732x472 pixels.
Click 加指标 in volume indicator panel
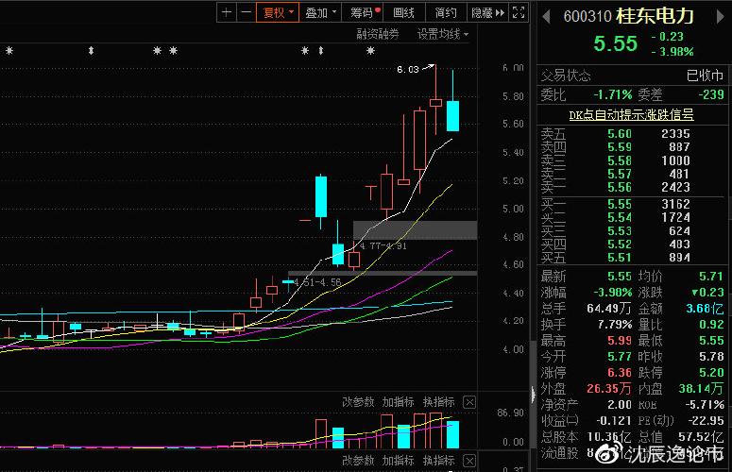[399, 402]
